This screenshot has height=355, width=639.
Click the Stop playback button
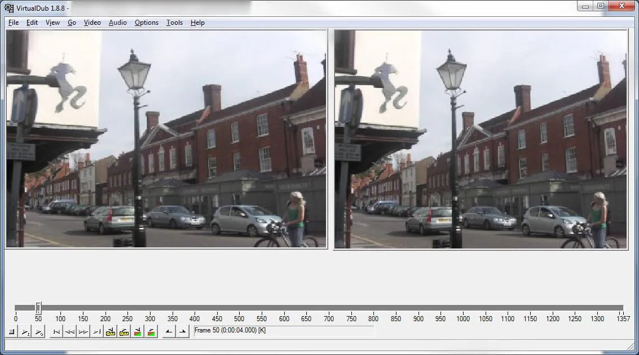[x=11, y=332]
